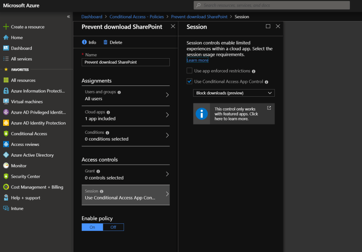Open the Conditions assignment row
The image size is (362, 252).
pos(126,135)
